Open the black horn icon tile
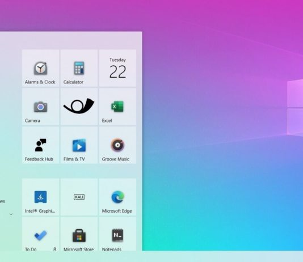This screenshot has width=303, height=262. click(79, 107)
